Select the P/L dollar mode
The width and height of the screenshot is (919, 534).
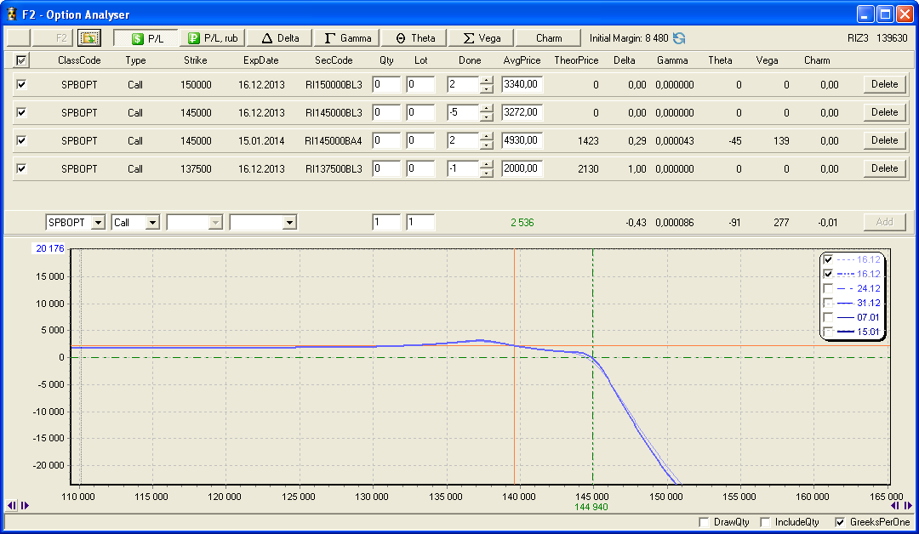coord(146,38)
